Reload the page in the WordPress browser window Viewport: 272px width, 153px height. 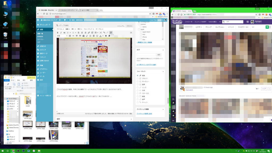[44, 14]
